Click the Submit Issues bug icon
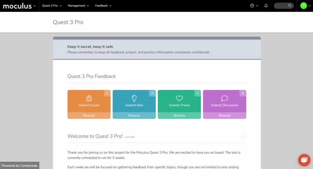 (89, 99)
